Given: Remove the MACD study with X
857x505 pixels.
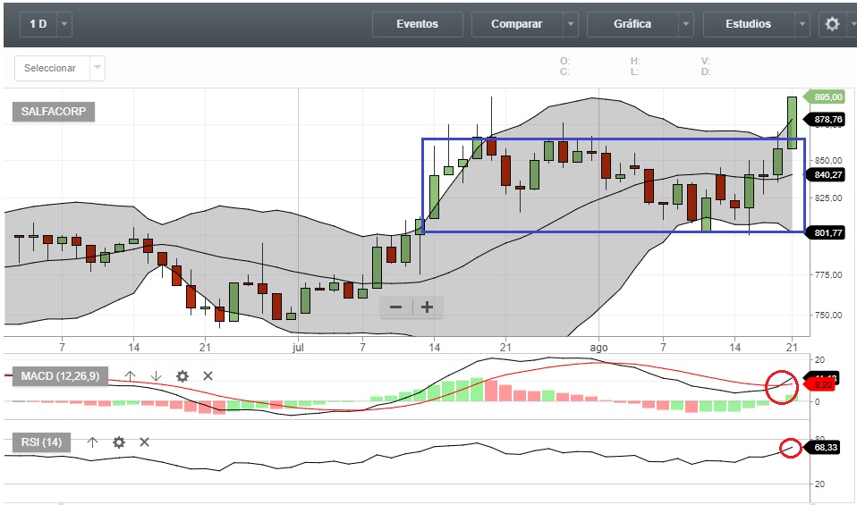Looking at the screenshot, I should 208,375.
